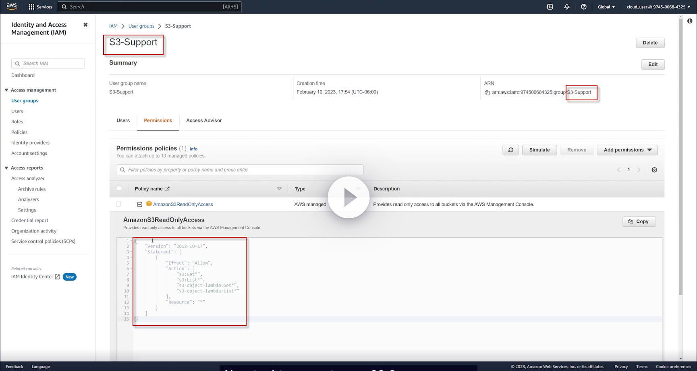Refresh the permissions policies list
The width and height of the screenshot is (697, 371).
pos(511,150)
